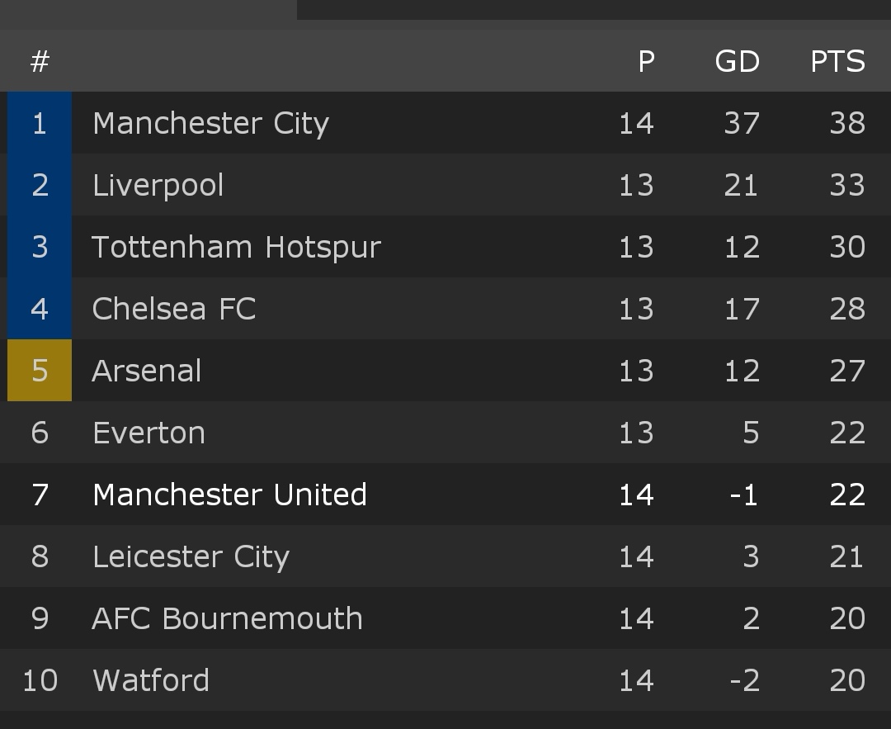Select the Manchester City team row
This screenshot has width=891, height=729.
445,123
